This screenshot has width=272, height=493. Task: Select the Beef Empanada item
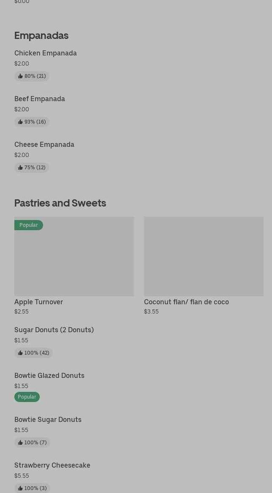tap(40, 99)
